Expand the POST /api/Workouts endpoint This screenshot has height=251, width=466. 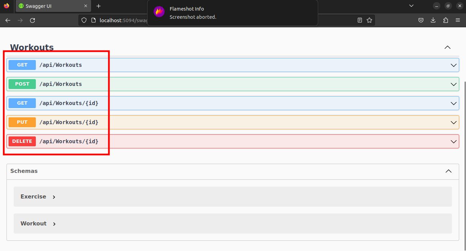pos(453,84)
